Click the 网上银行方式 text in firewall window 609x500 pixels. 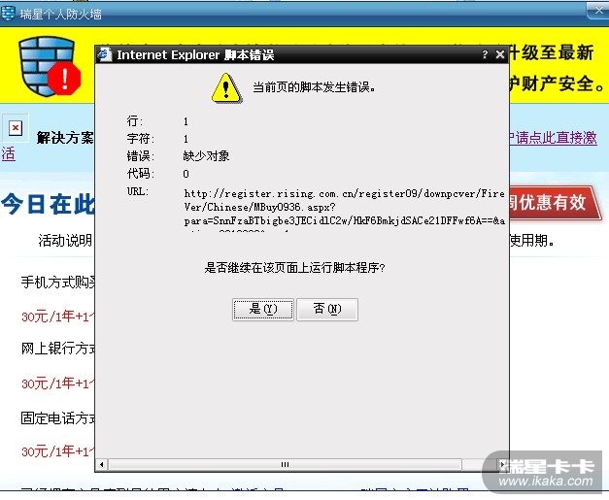pos(58,349)
